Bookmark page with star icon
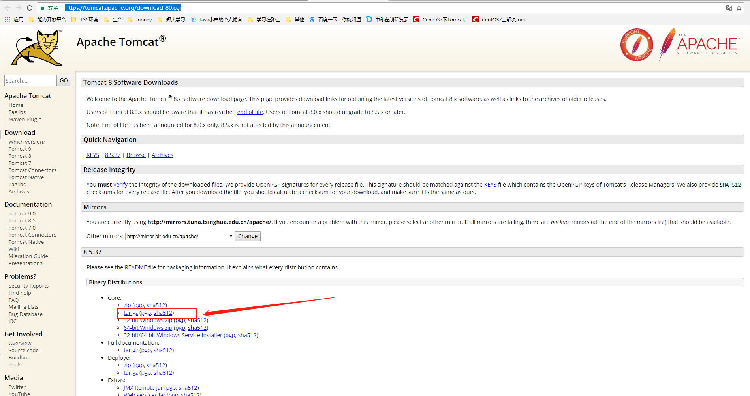This screenshot has width=750, height=396. click(739, 8)
